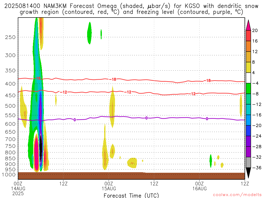Click the purple 0 contour label near 12Z 15AUG
The width and height of the screenshot is (264, 198).
[x=146, y=118]
